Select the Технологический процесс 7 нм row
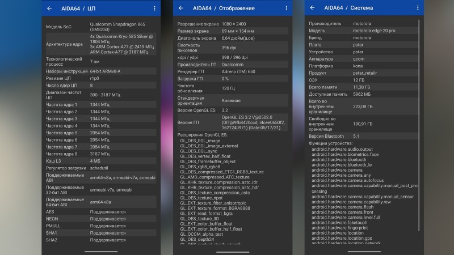The image size is (454, 255). coord(101,62)
